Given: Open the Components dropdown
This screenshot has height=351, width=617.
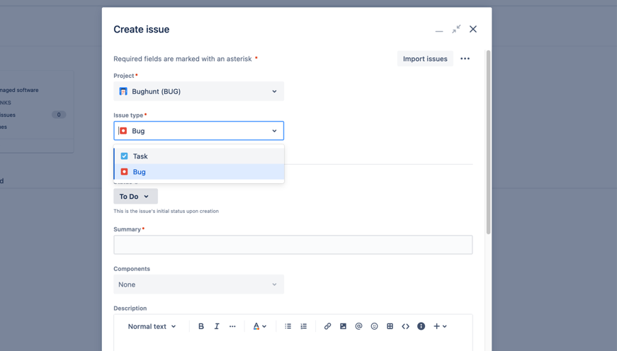Looking at the screenshot, I should [198, 284].
